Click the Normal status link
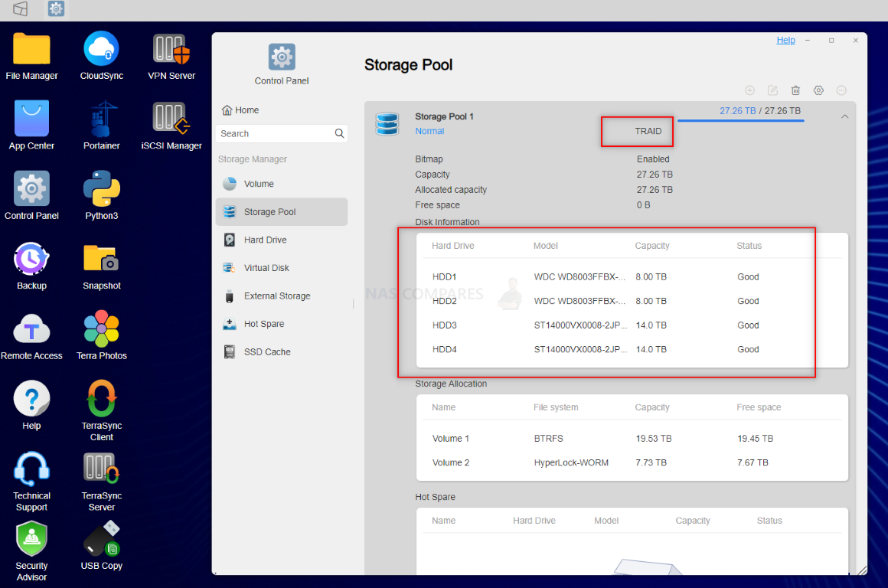 tap(429, 131)
